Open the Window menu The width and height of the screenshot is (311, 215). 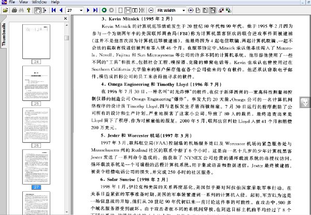tap(39, 2)
